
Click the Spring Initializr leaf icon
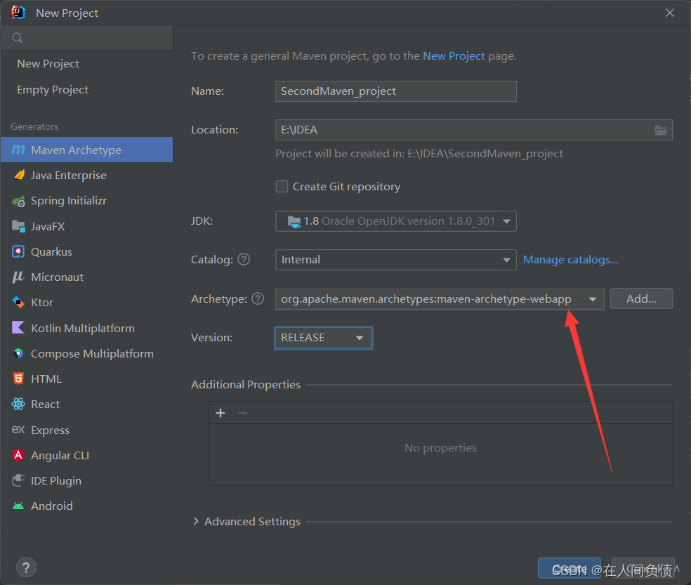coord(18,201)
